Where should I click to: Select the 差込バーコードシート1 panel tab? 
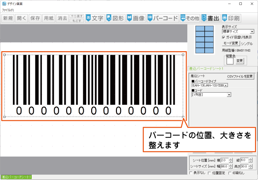click(x=206, y=69)
